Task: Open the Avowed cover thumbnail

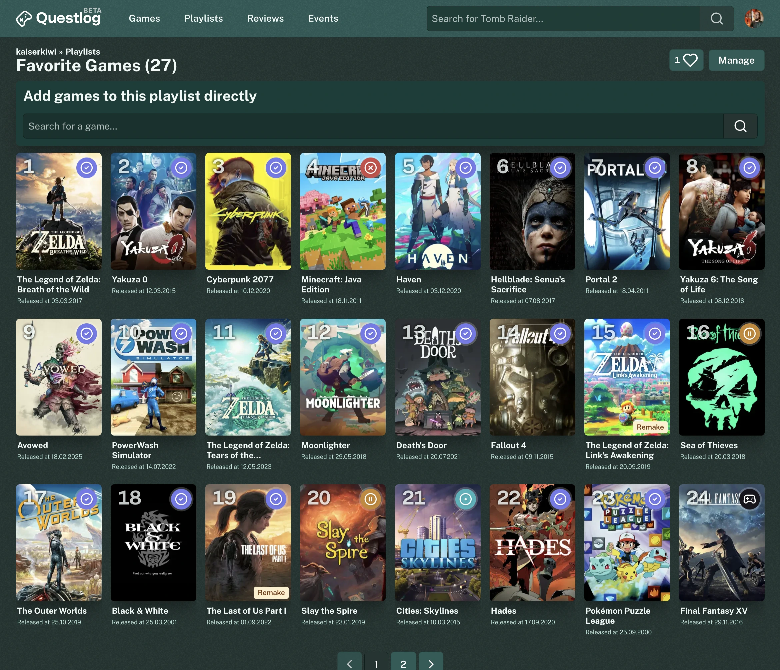Action: (59, 377)
